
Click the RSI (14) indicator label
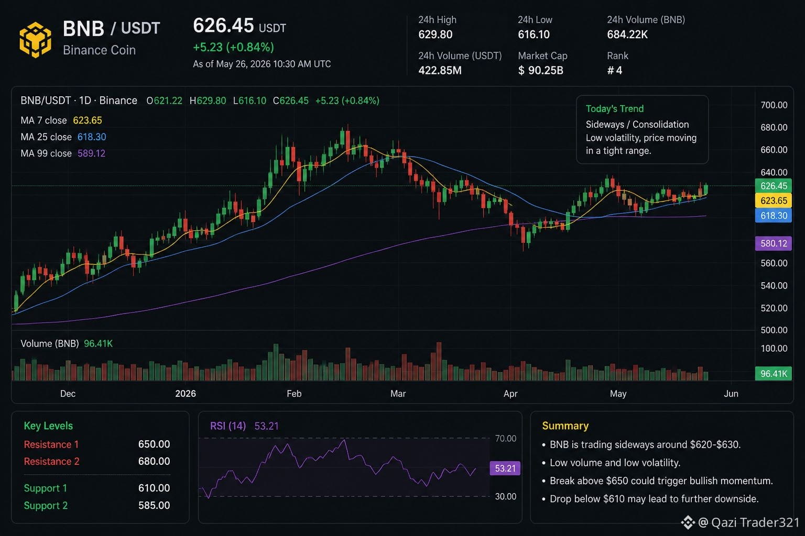(228, 426)
